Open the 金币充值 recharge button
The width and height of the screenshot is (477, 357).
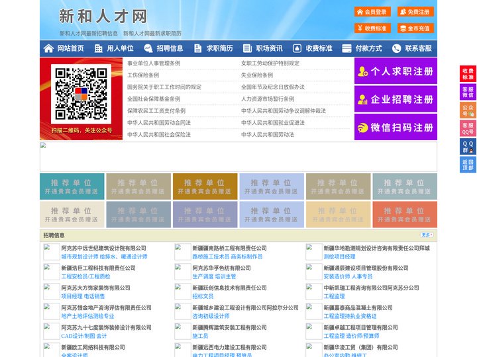tap(415, 28)
